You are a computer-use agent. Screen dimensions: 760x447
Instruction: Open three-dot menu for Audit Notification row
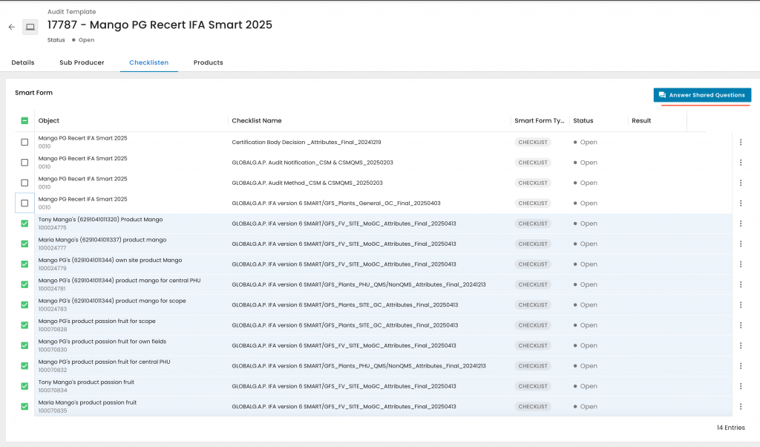740,163
